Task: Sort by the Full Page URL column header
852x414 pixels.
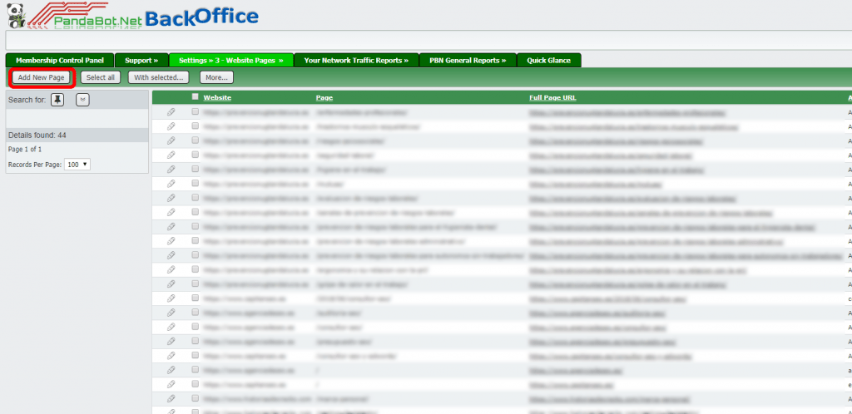Action: click(552, 97)
